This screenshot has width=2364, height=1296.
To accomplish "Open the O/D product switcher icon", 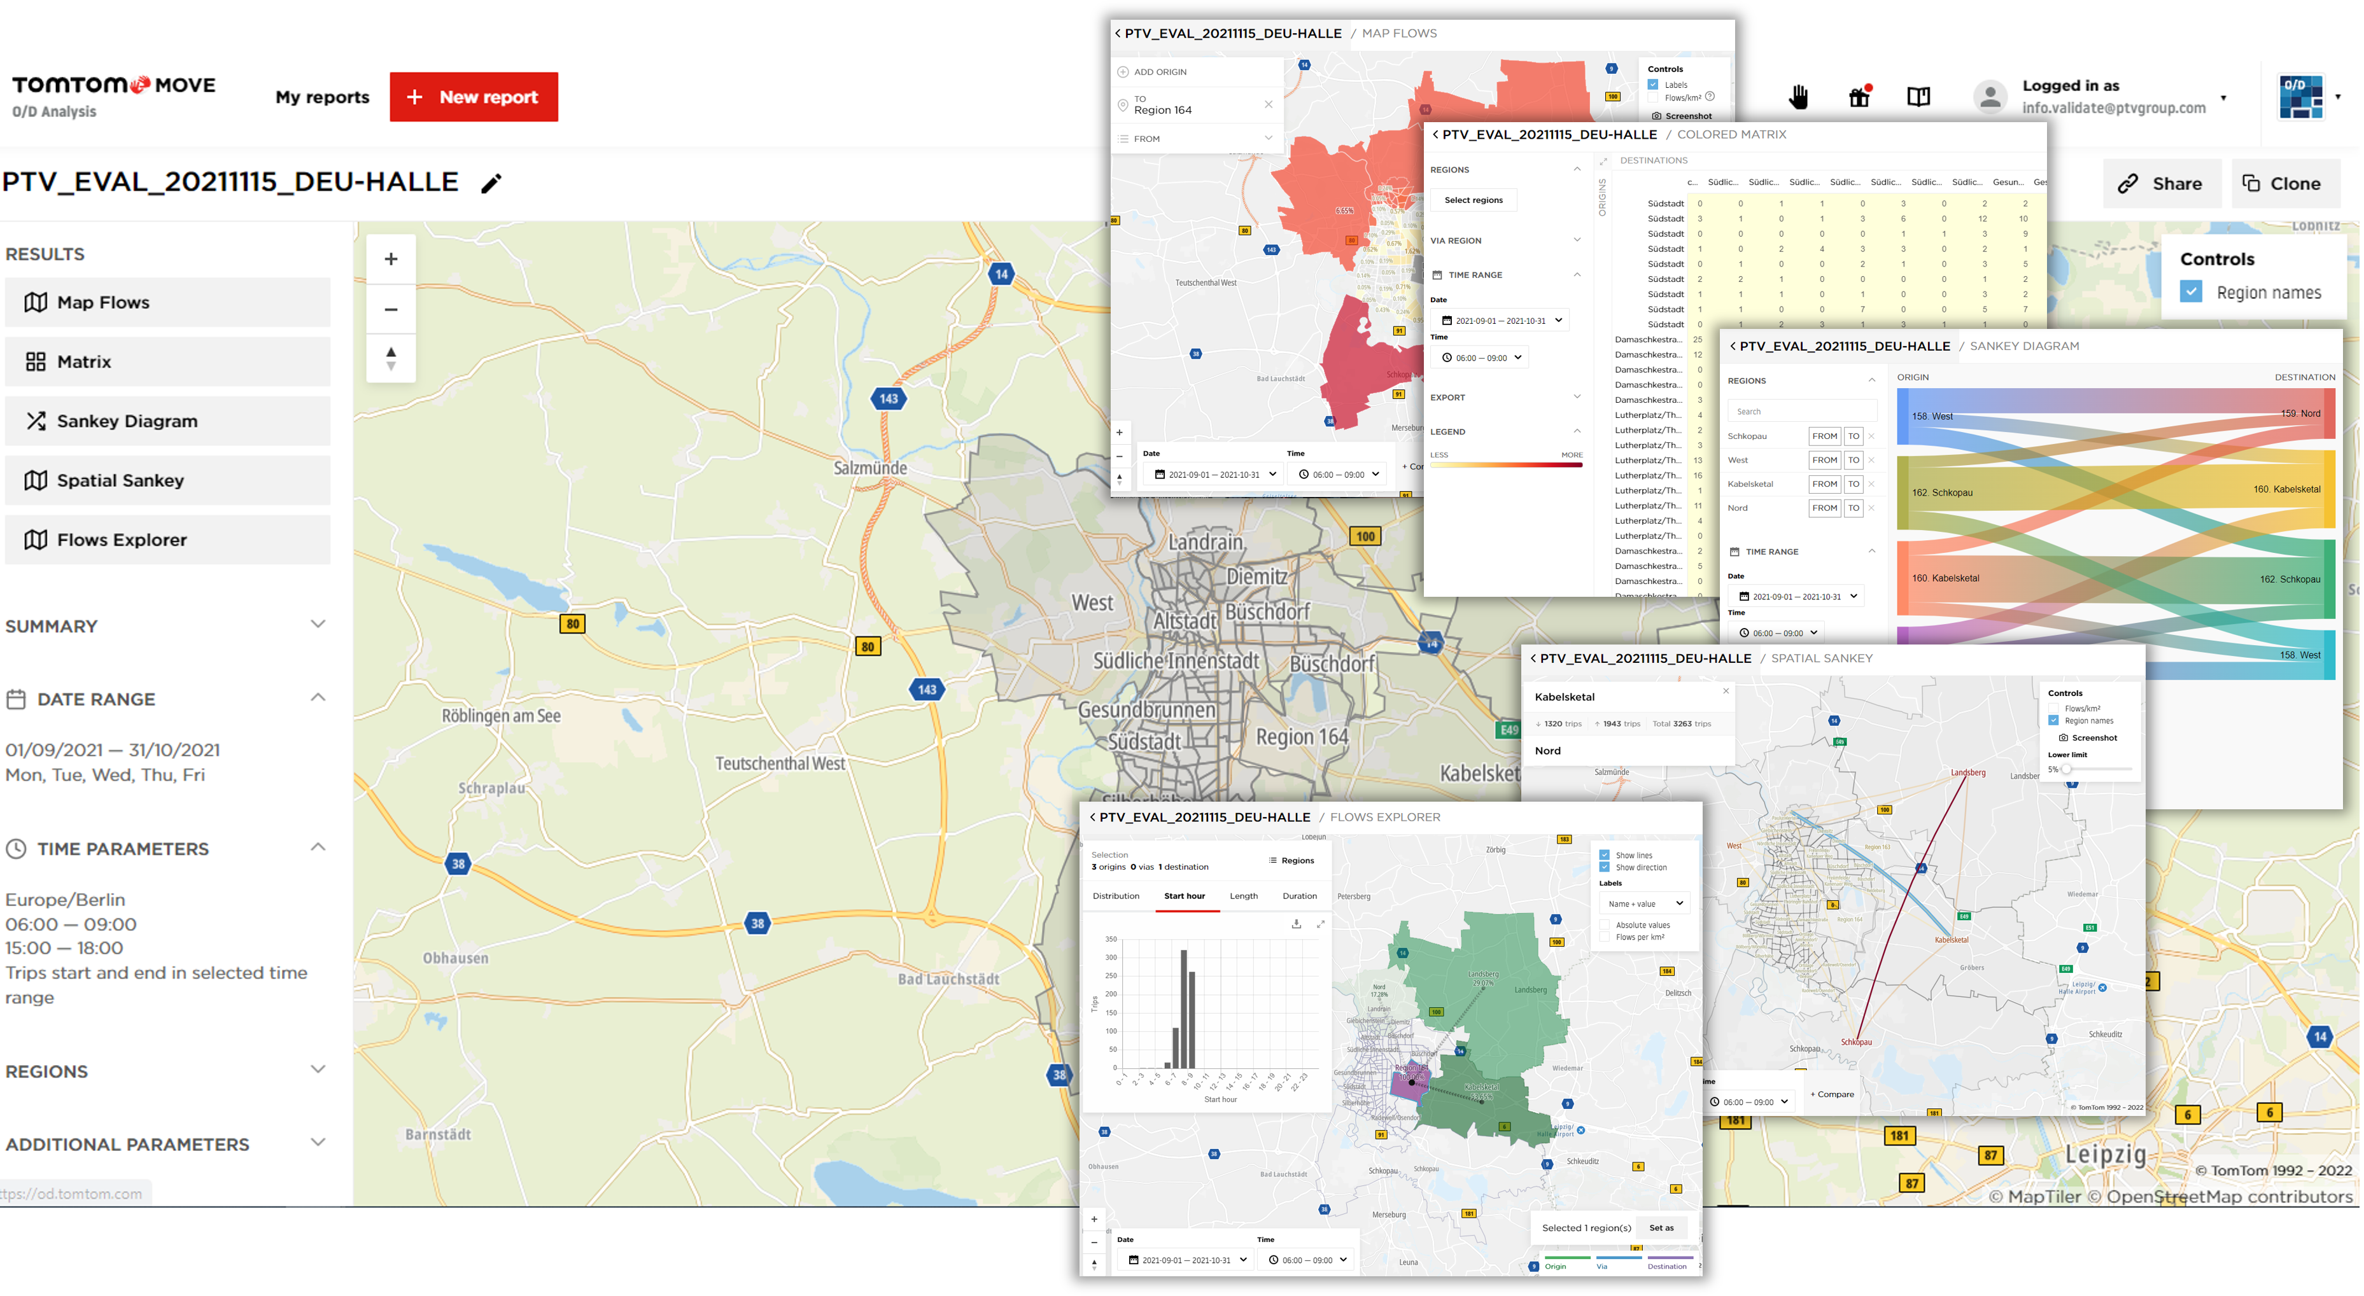I will point(2301,96).
